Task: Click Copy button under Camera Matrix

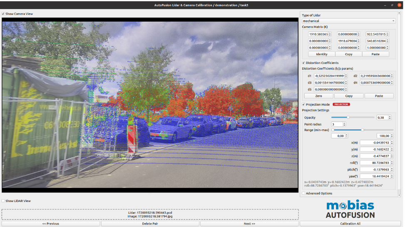Action: 348,54
